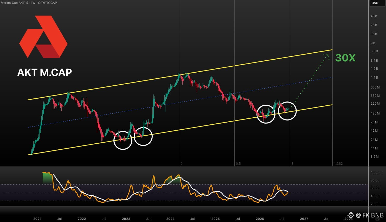Click the 100.00 indicator scale value

coord(376,172)
